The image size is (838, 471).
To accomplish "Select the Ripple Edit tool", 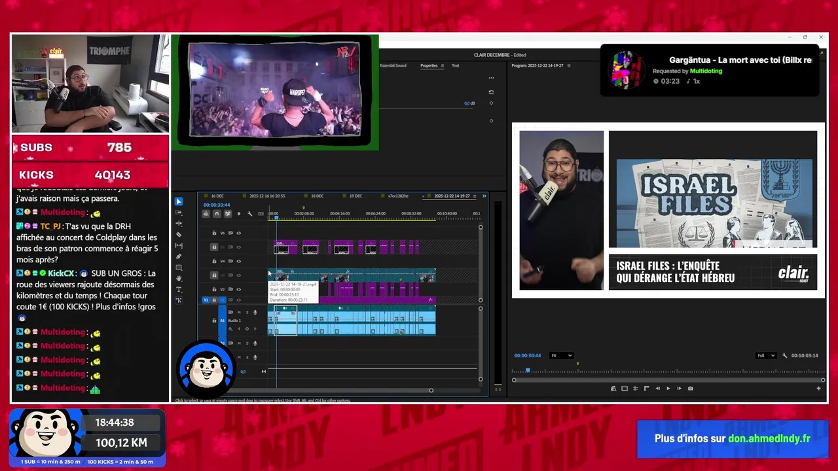I will (x=179, y=224).
